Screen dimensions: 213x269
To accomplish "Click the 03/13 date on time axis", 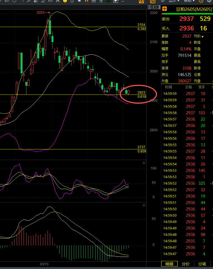I will click(44, 264).
